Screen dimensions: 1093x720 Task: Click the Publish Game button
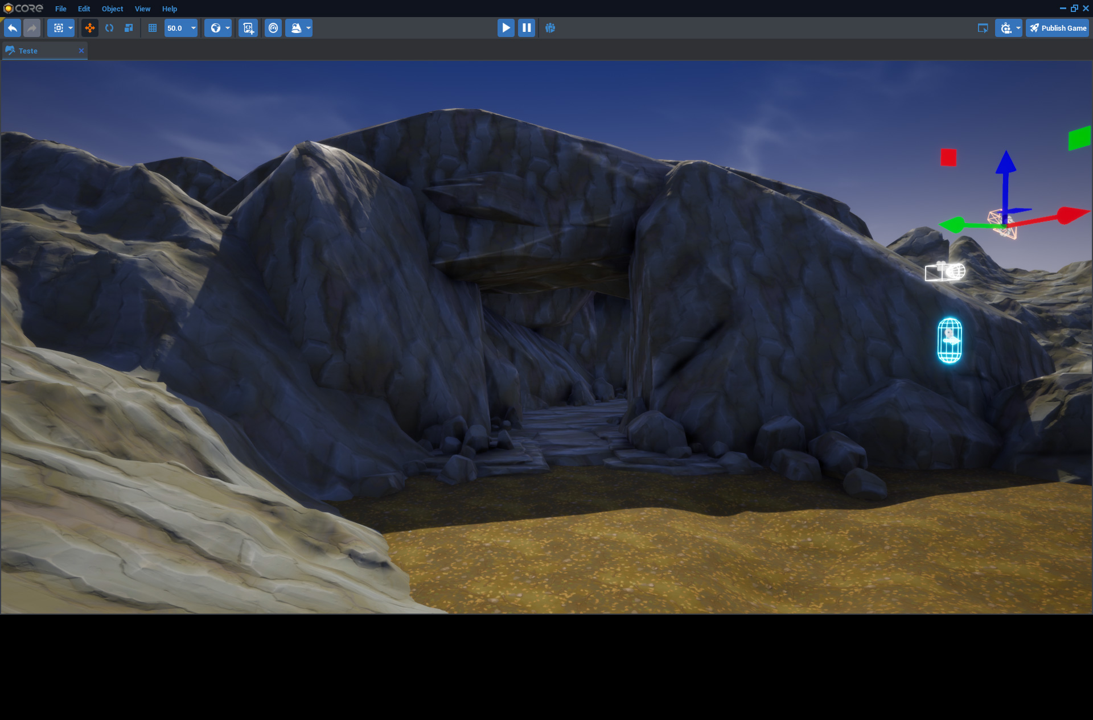[x=1058, y=28]
